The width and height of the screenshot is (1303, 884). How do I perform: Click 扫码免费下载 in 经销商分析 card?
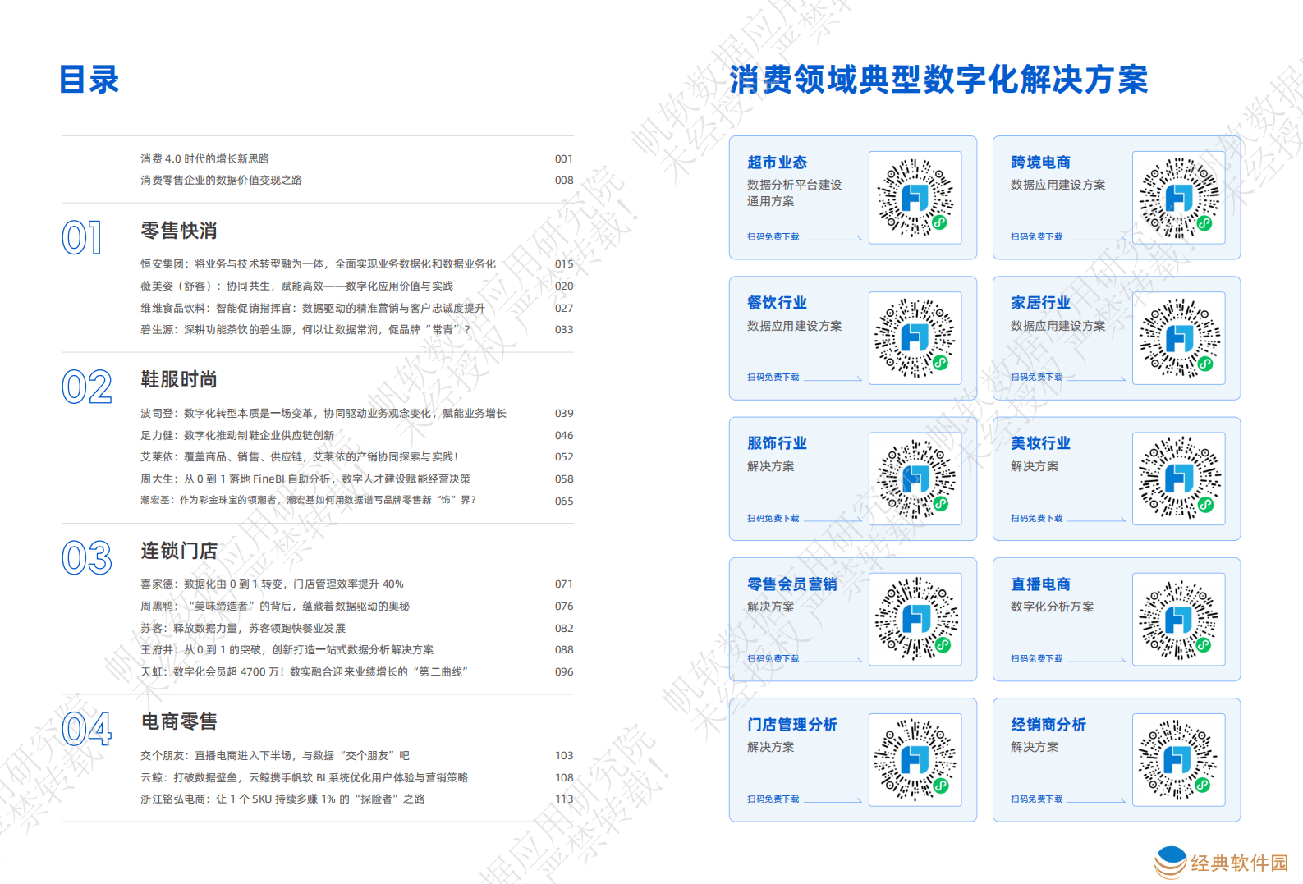[1036, 799]
